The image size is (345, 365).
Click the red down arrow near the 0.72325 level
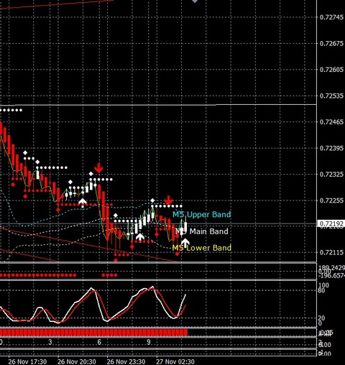tap(98, 168)
